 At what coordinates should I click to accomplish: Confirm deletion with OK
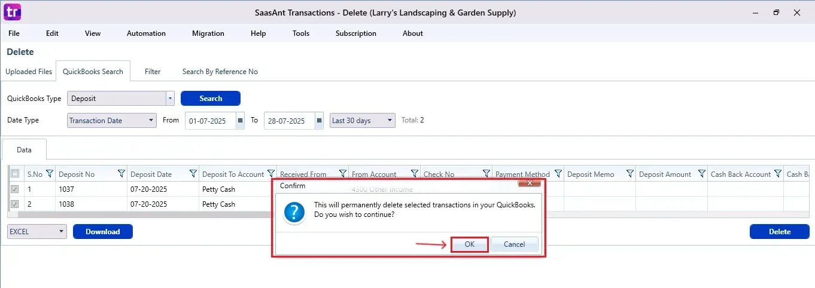pos(470,244)
